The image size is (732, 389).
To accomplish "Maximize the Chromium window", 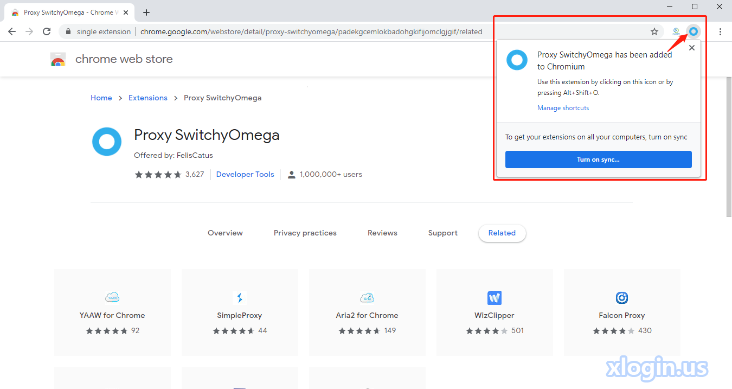I will point(695,7).
